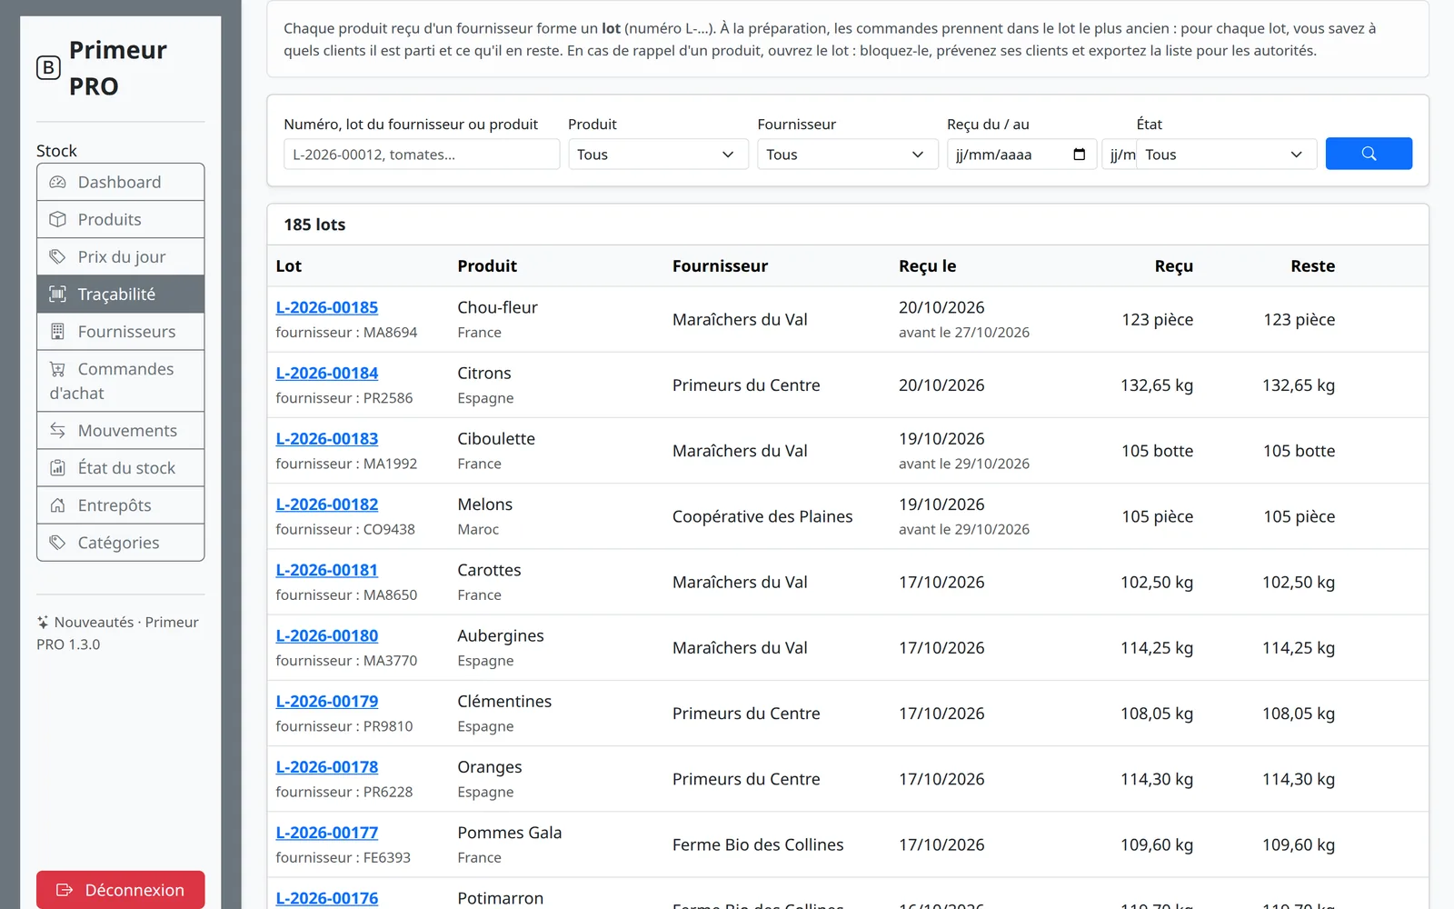Open the État filter dropdown
Viewport: 1454px width, 909px height.
[x=1227, y=155]
